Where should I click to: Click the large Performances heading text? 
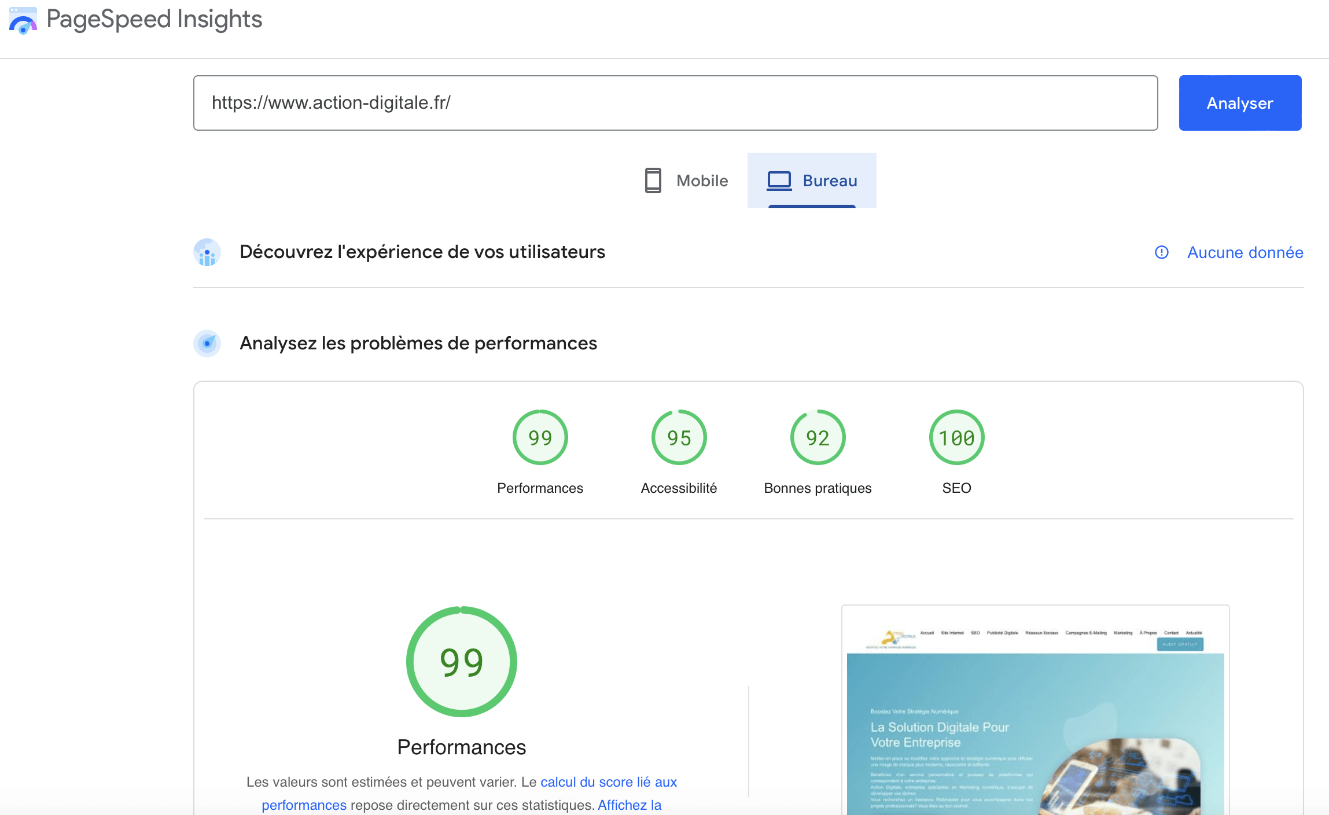pyautogui.click(x=461, y=747)
